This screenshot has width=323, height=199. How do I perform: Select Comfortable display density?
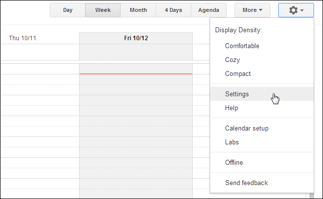coord(242,46)
